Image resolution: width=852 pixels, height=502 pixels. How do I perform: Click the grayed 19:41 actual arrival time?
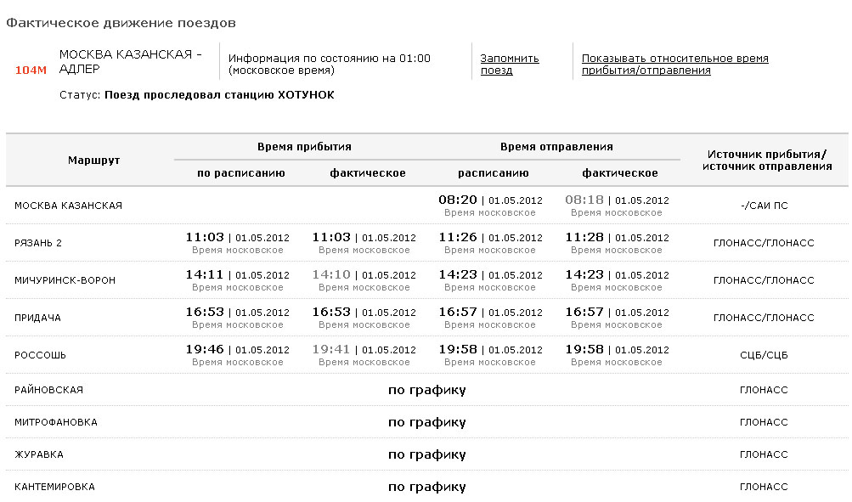(330, 349)
